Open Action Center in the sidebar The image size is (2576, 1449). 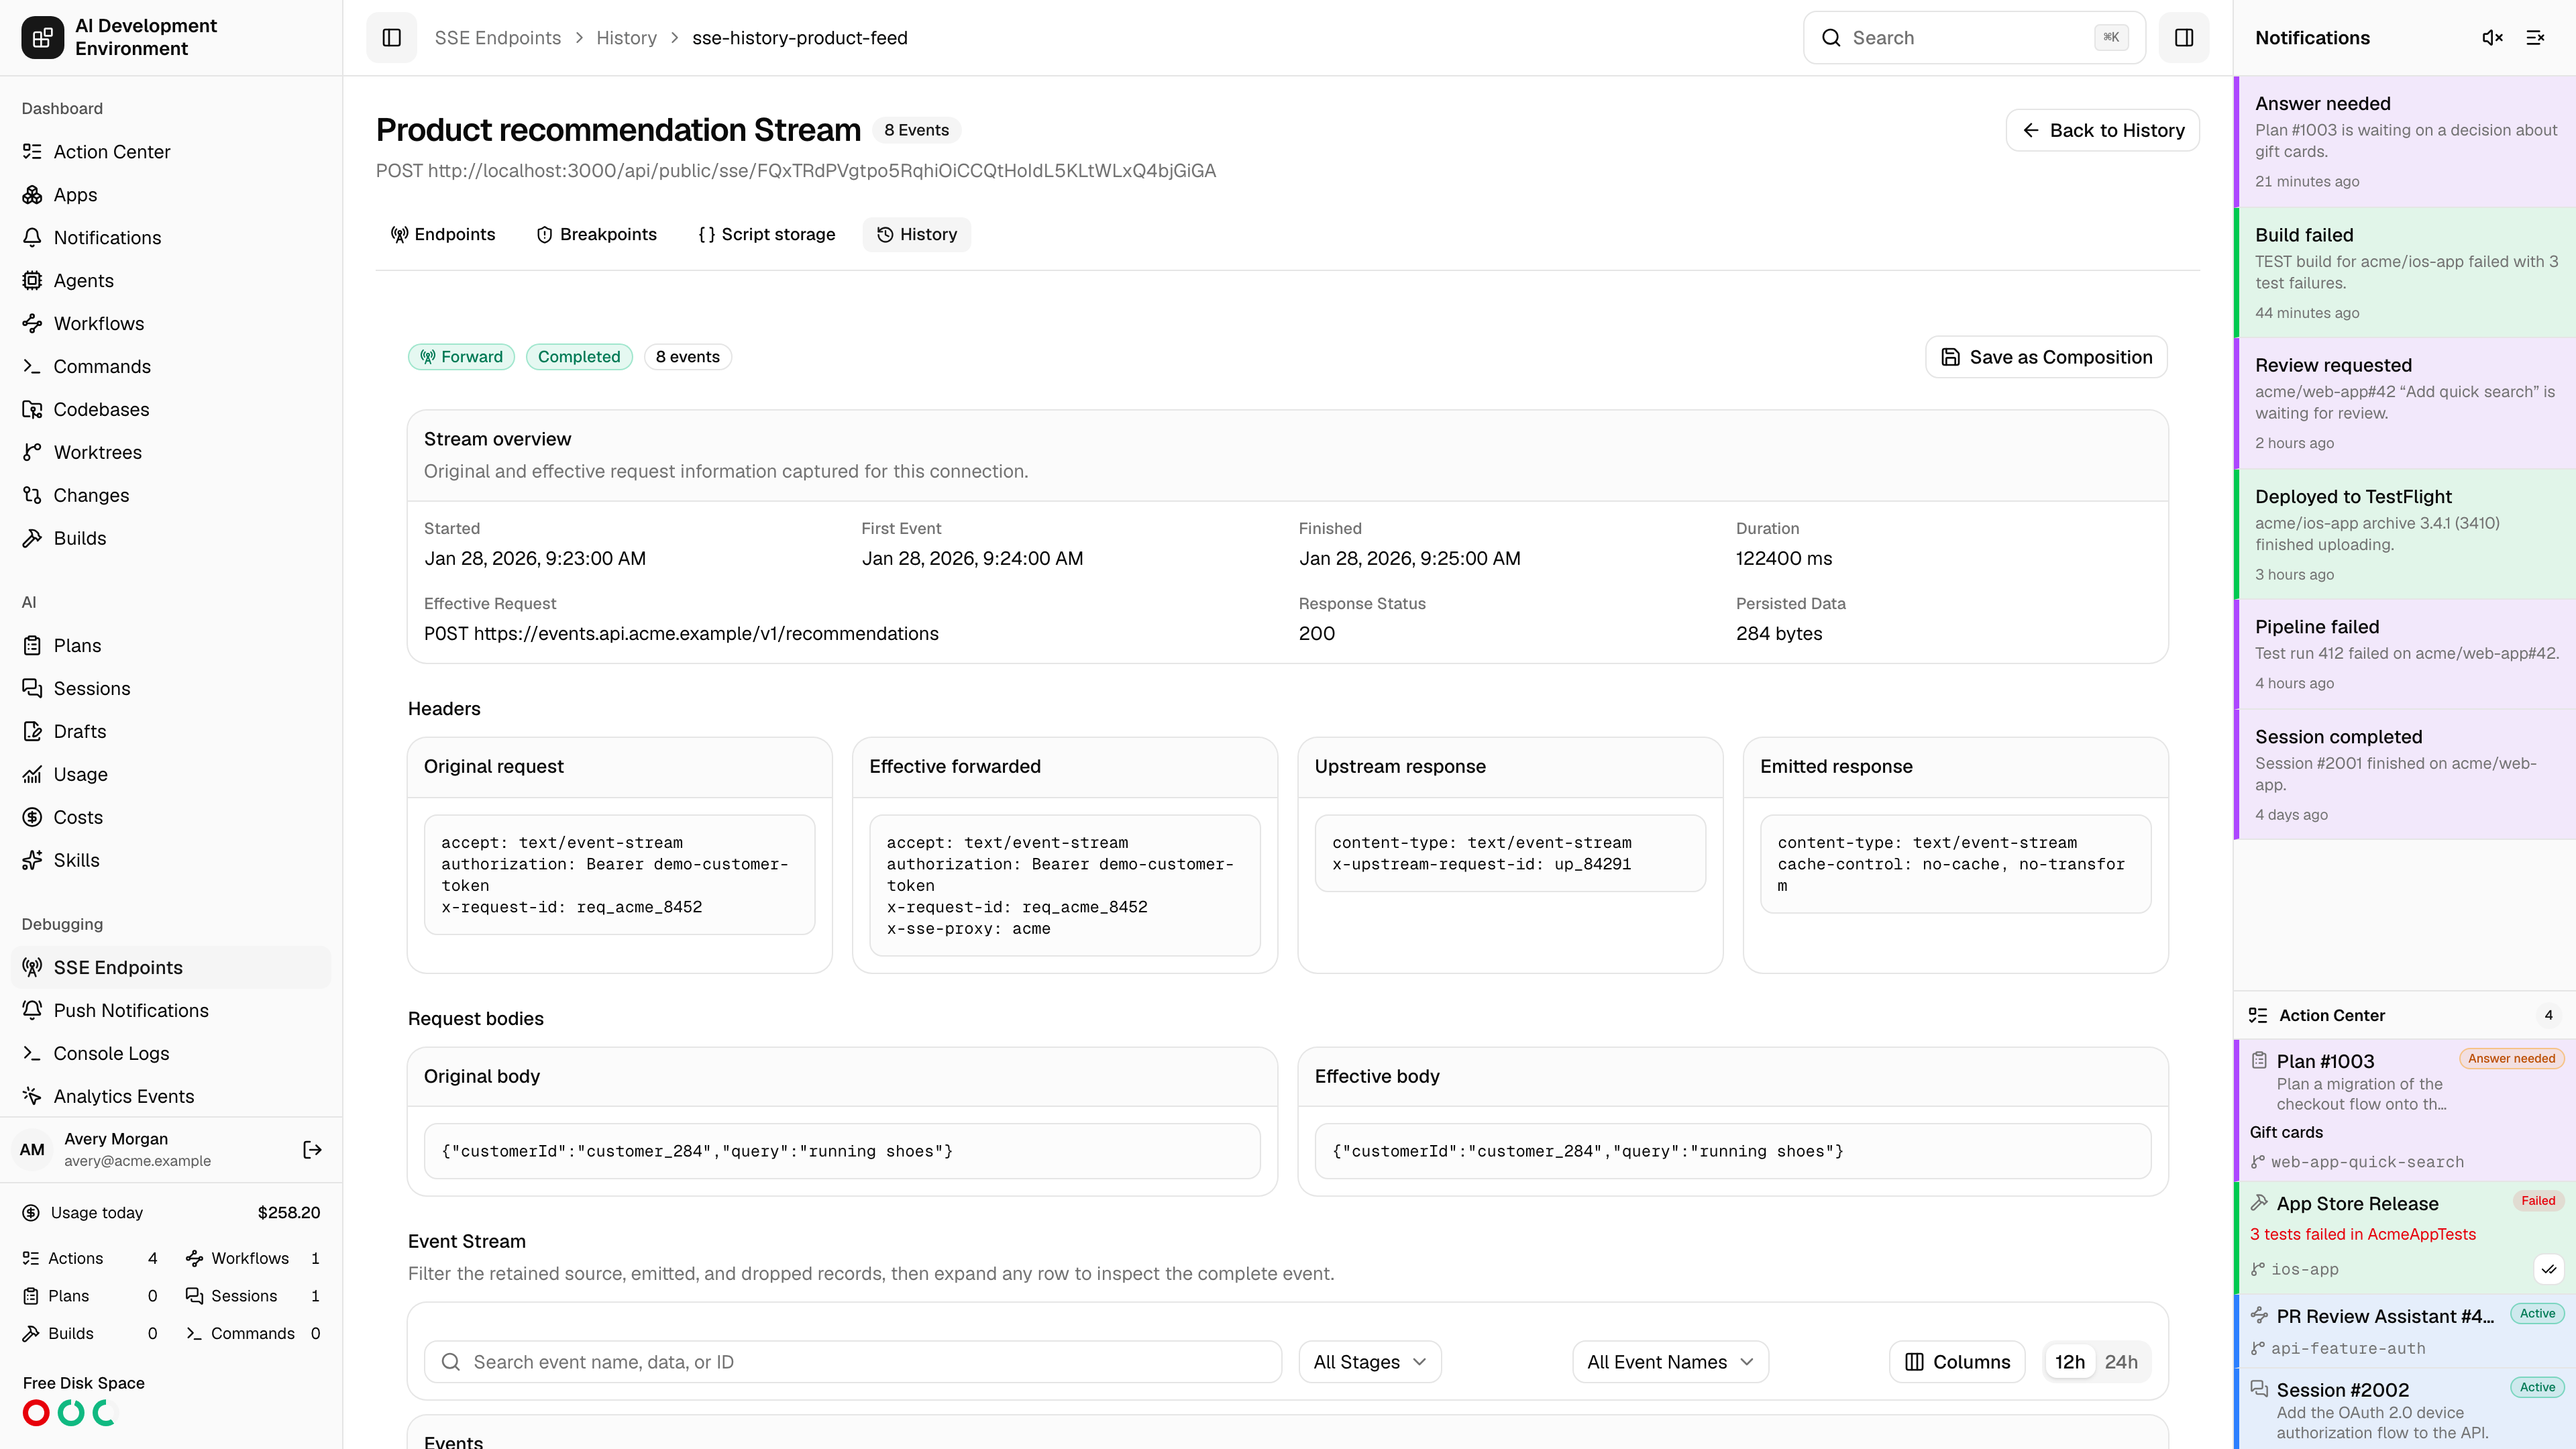click(x=171, y=152)
